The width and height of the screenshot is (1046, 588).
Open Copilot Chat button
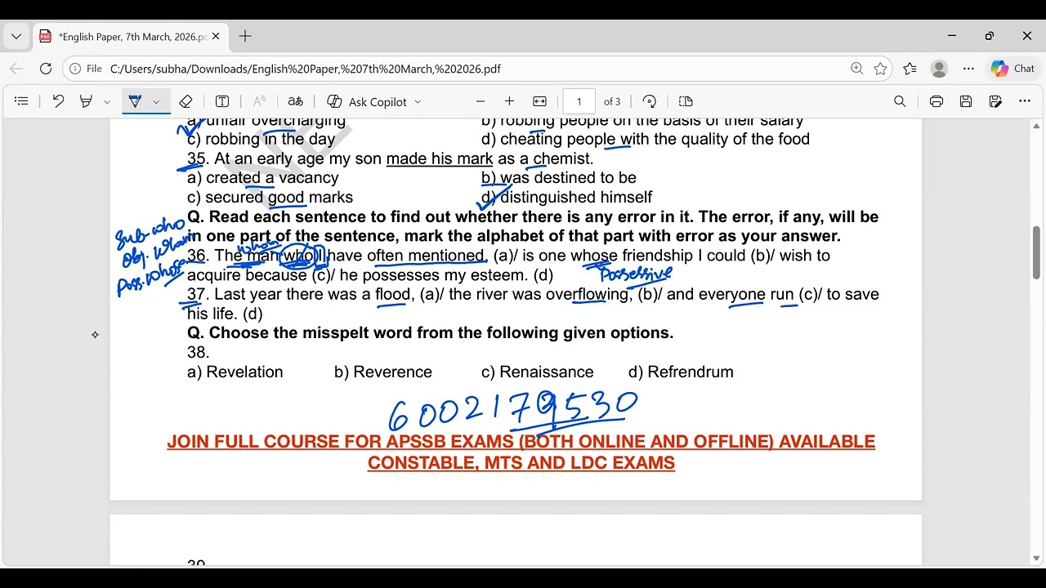[x=1013, y=69]
